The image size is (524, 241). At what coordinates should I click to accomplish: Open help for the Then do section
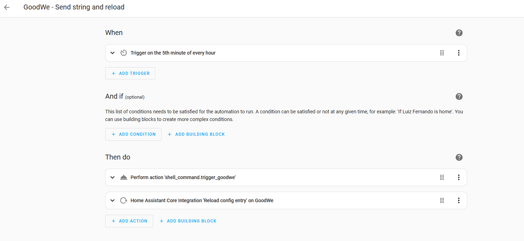[459, 157]
